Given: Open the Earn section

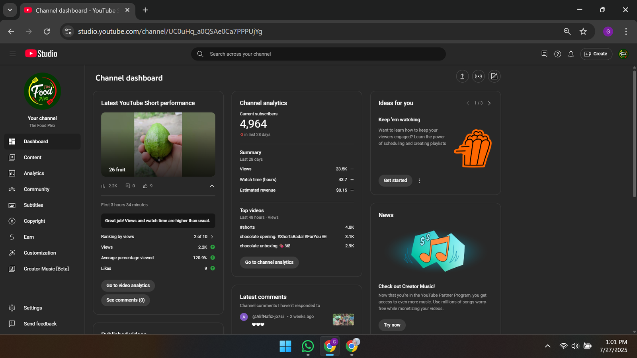Looking at the screenshot, I should tap(42, 237).
